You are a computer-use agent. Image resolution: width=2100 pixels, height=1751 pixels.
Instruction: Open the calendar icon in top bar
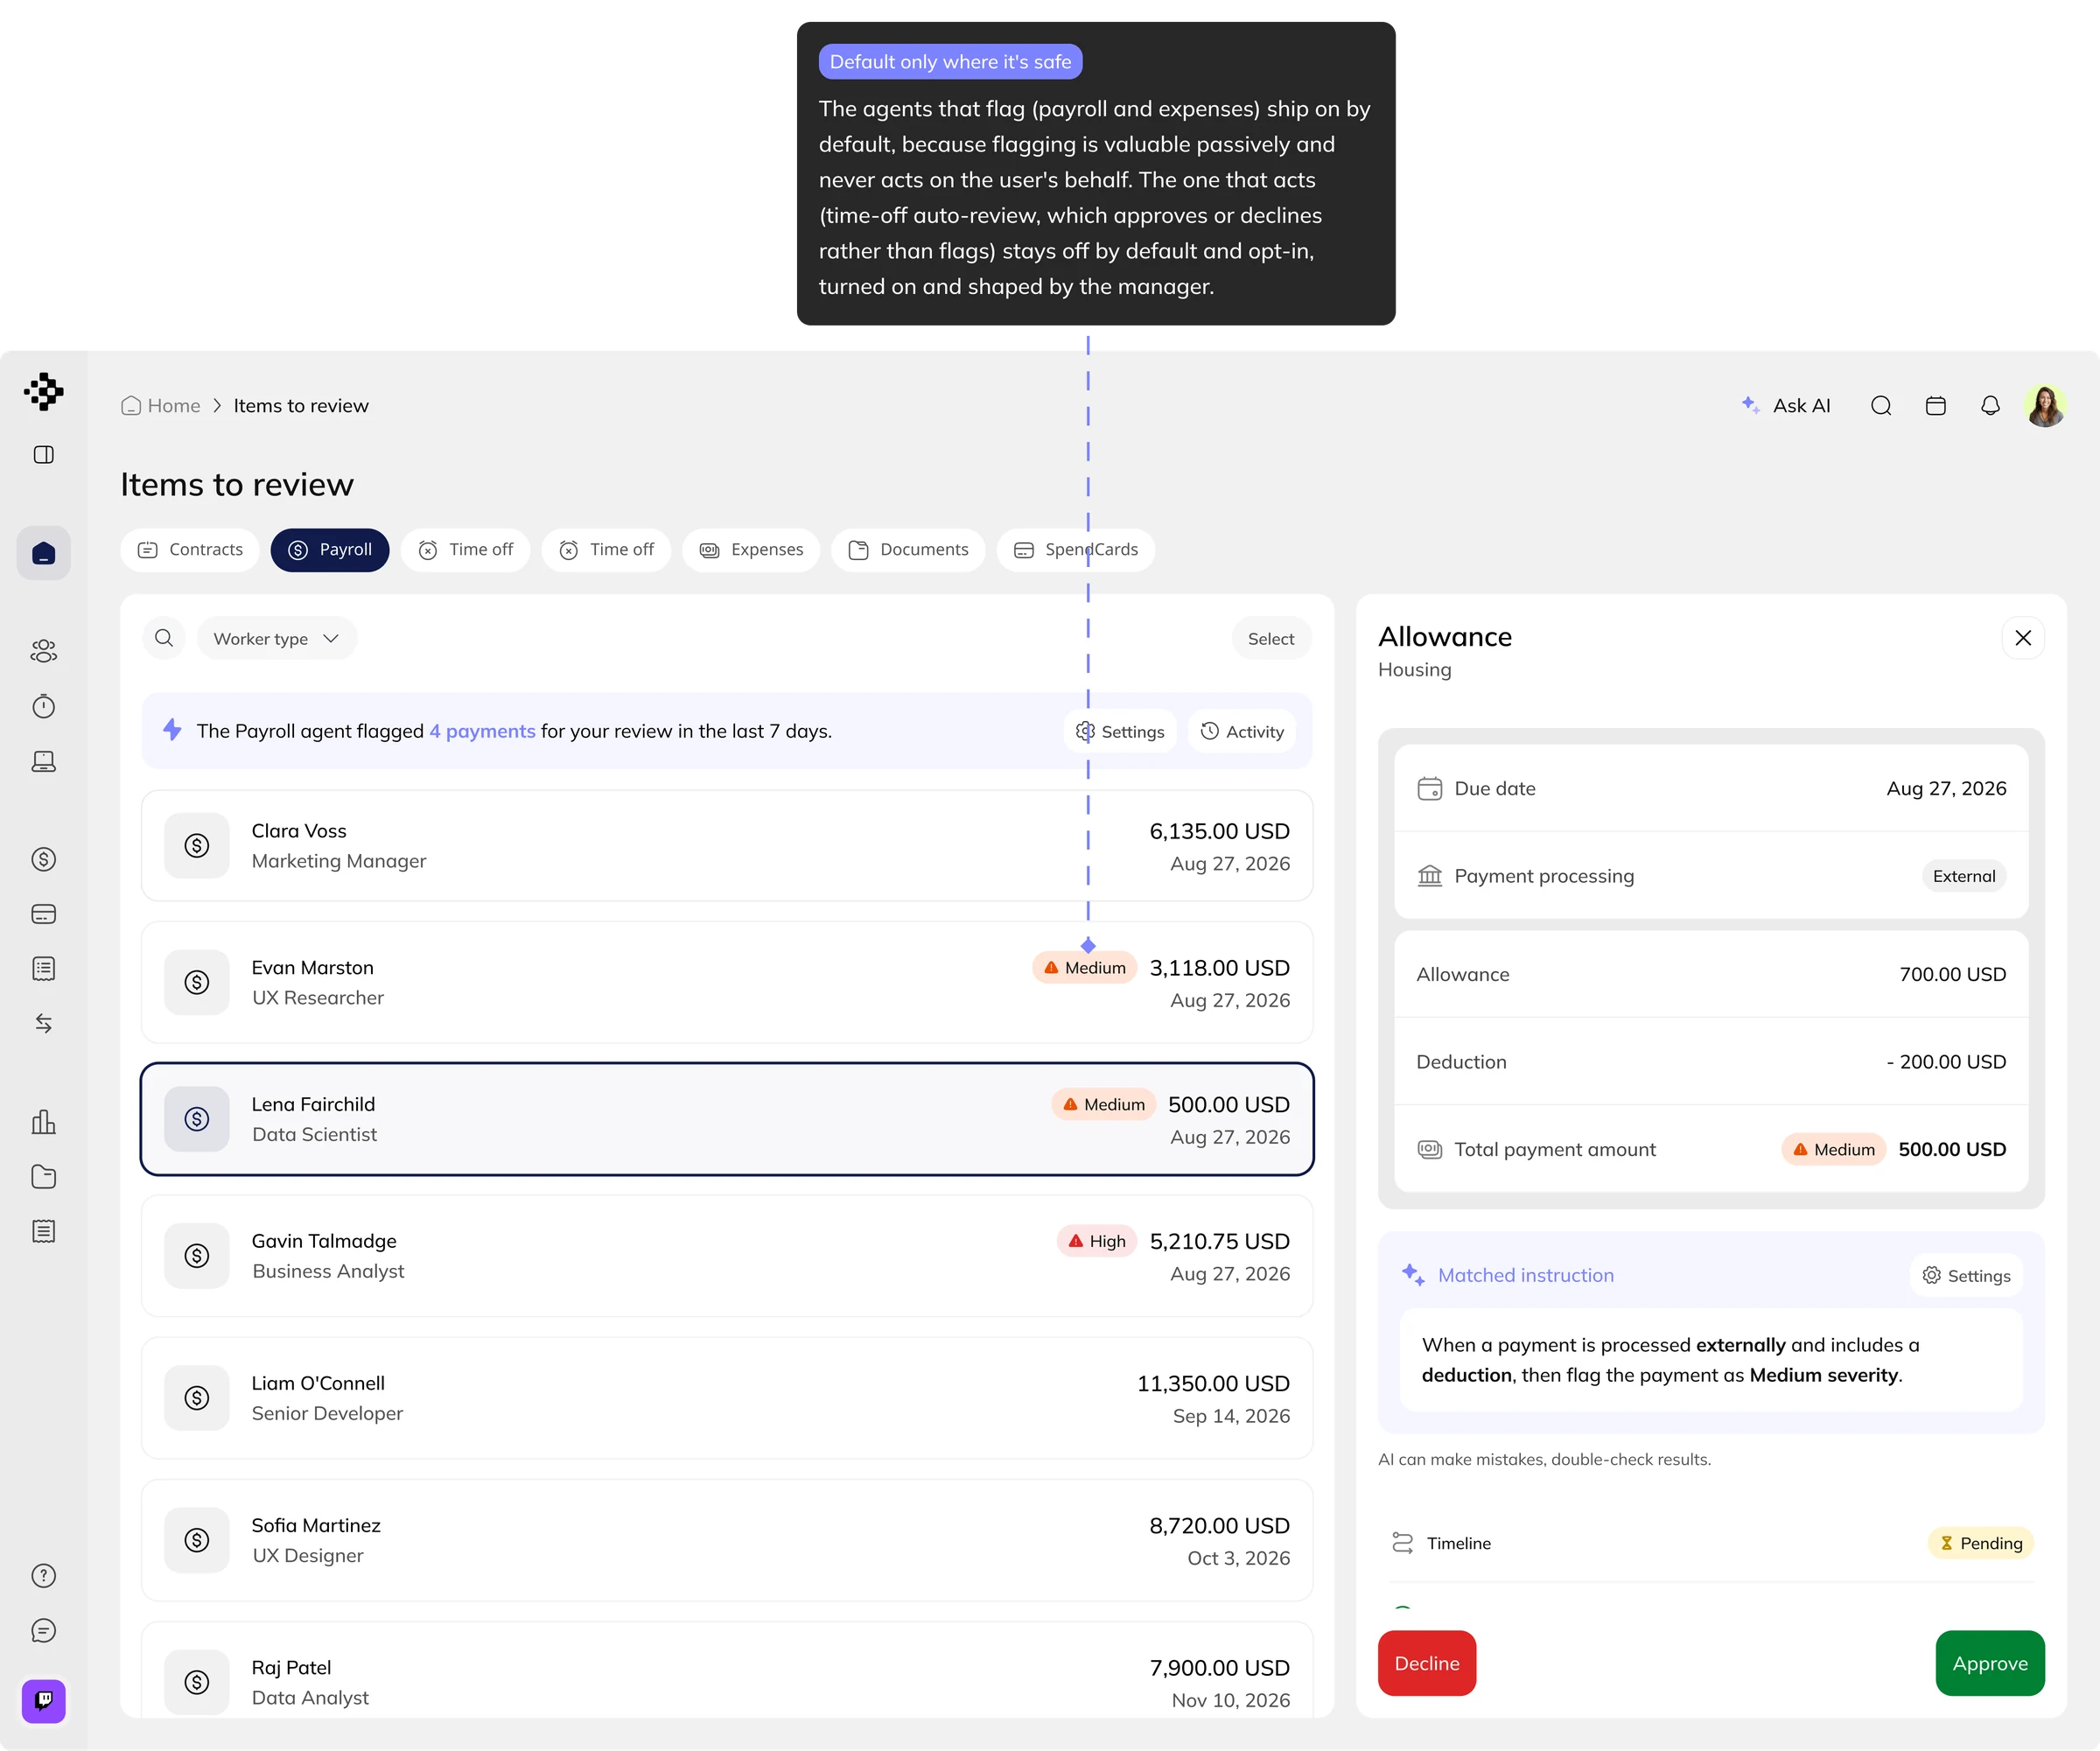(1936, 406)
